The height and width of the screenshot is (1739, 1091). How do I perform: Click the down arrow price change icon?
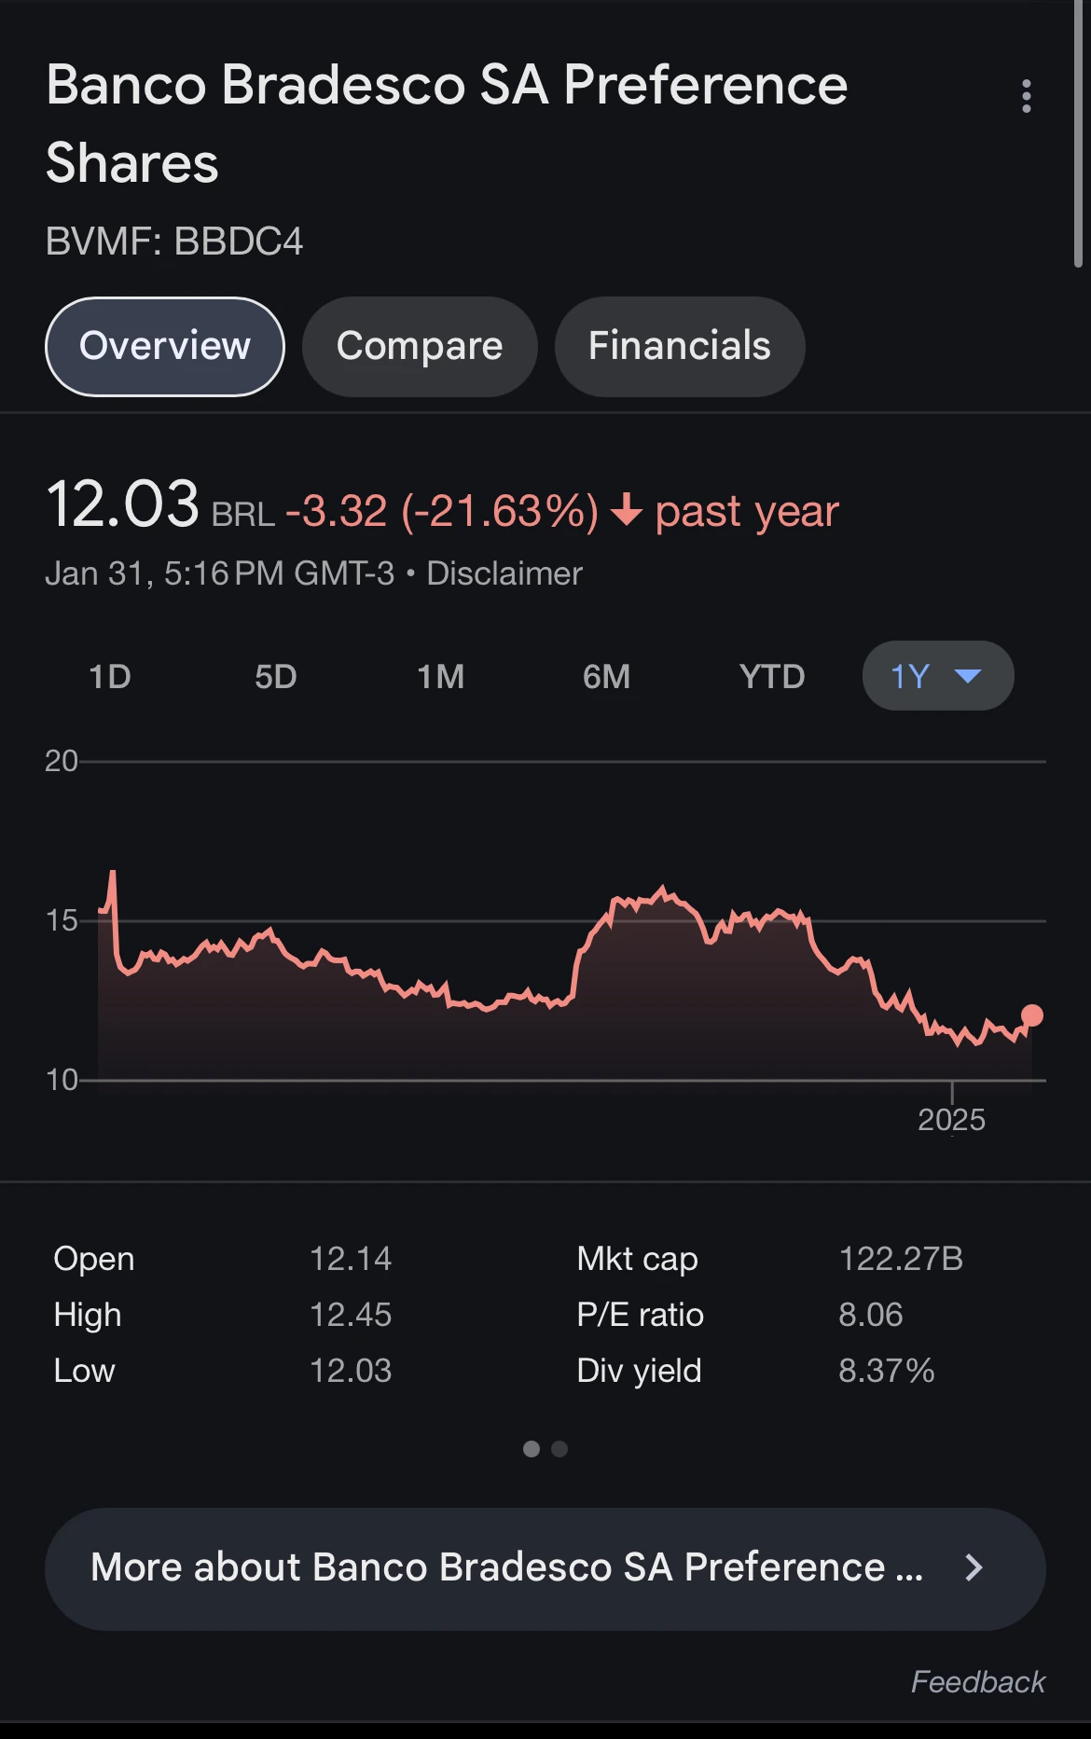coord(627,511)
